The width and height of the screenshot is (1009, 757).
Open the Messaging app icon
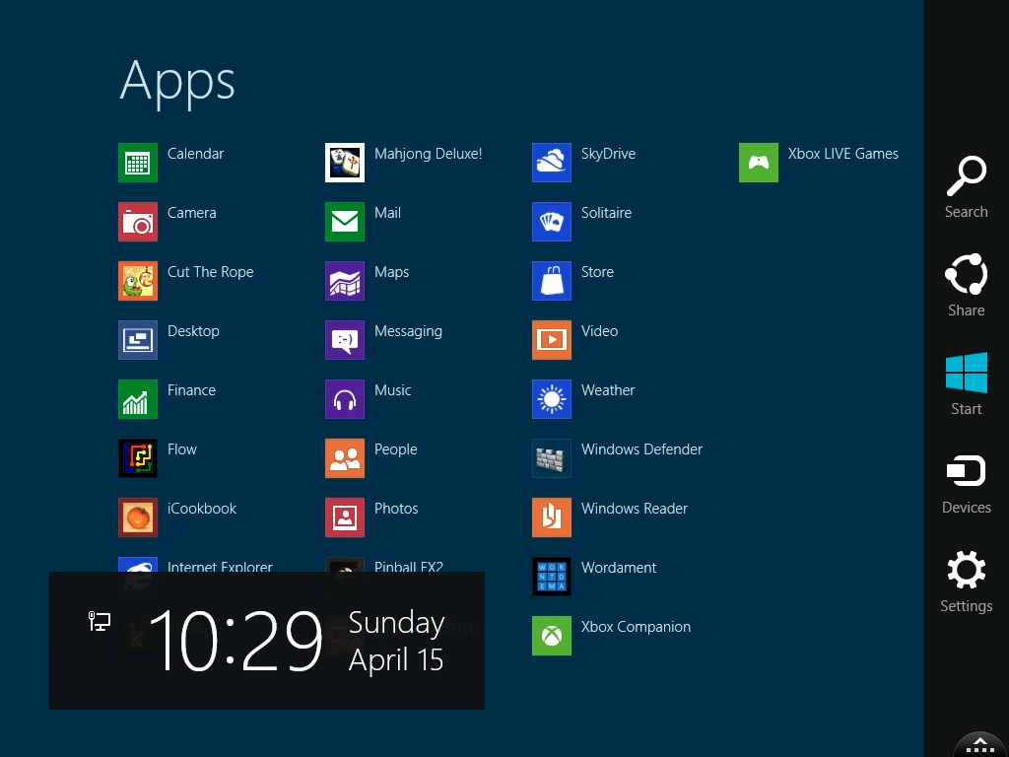pos(345,340)
